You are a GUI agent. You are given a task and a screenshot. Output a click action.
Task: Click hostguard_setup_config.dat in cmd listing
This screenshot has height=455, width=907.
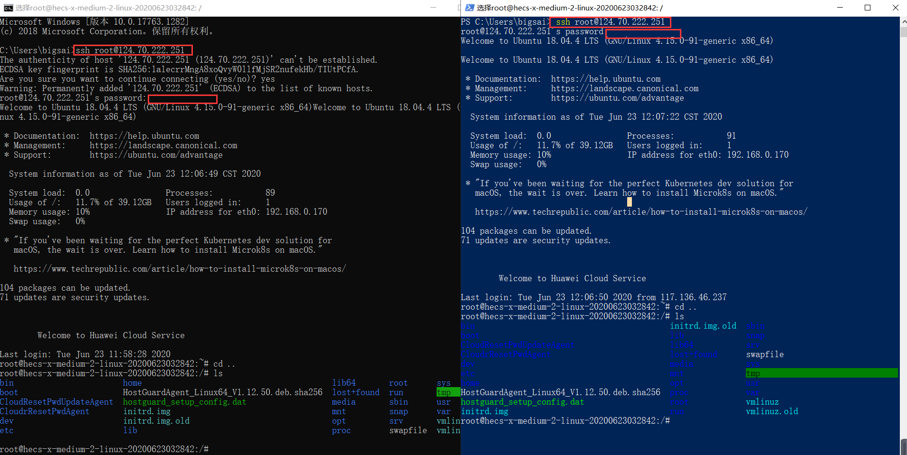click(x=185, y=402)
